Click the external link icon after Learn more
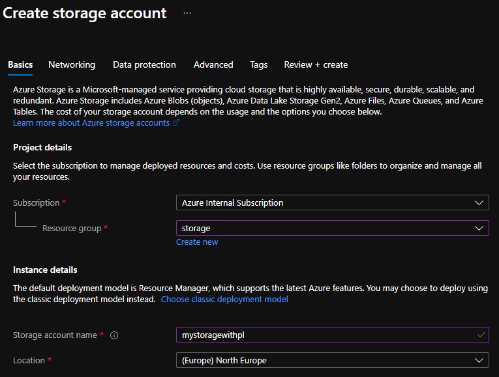This screenshot has height=377, width=499. click(x=176, y=122)
